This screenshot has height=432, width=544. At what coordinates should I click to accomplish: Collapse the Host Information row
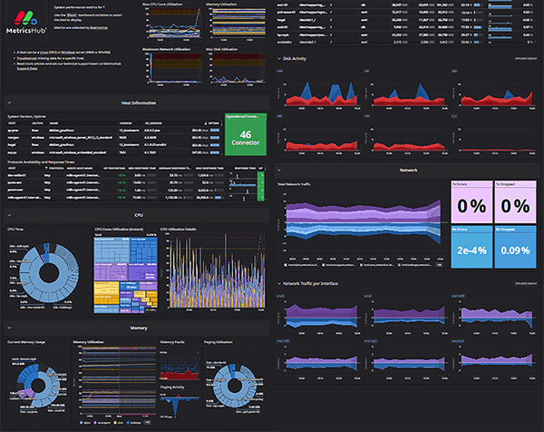8,103
